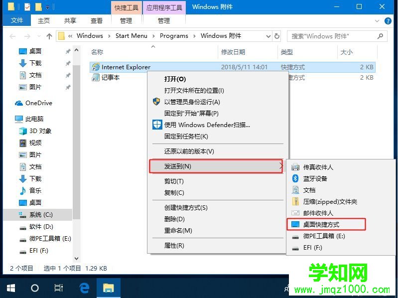This screenshot has width=398, height=298.
Task: Click the 此电脑 computer icon
Action: point(19,119)
